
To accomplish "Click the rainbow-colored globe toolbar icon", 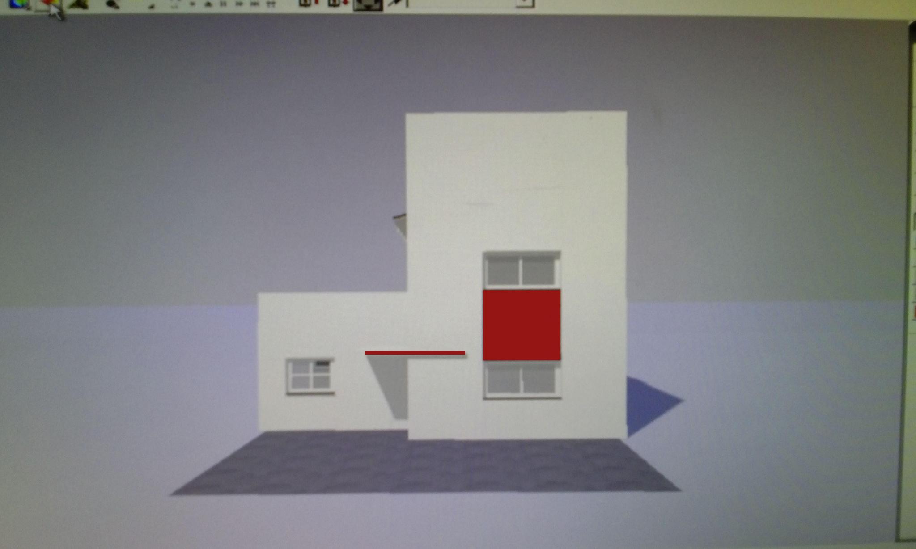I will point(19,4).
